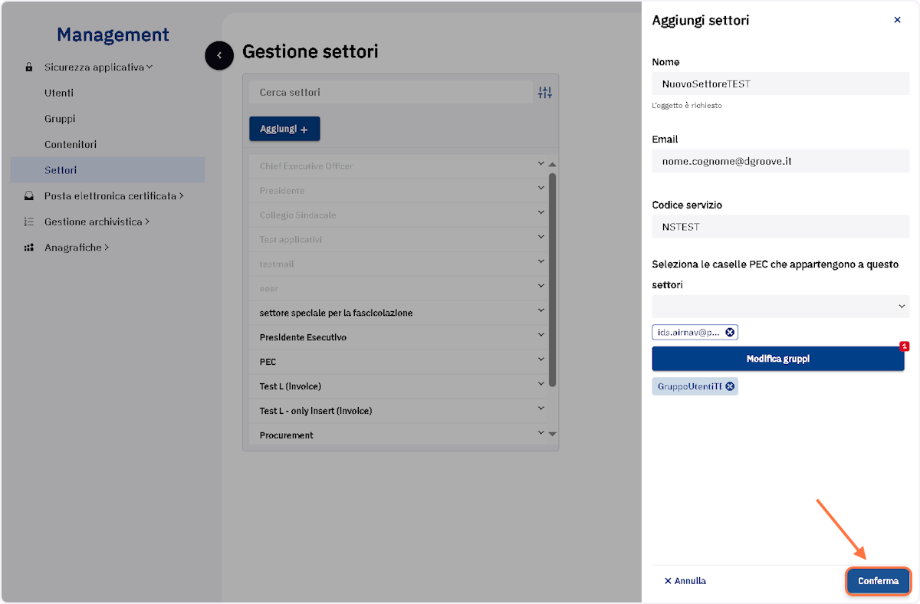Cancel with the Annulla button
Screen dimensions: 920x604
coord(685,581)
